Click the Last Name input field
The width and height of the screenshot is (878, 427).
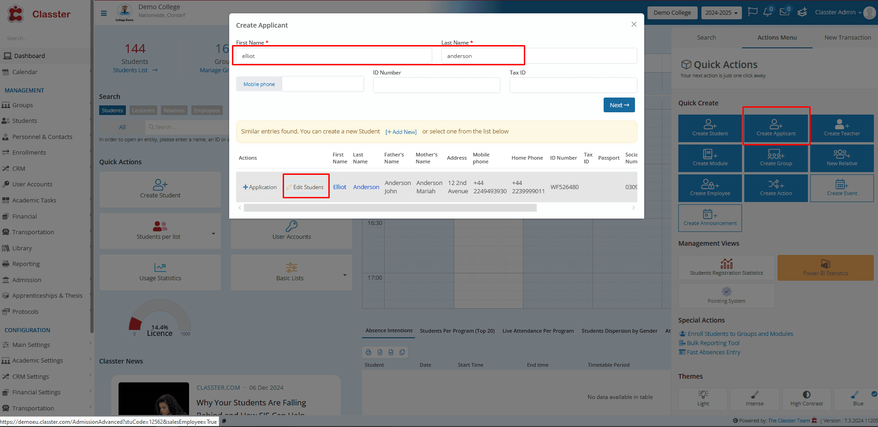(539, 56)
